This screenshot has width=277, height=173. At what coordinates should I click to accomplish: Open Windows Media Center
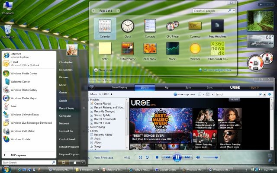[29, 74]
